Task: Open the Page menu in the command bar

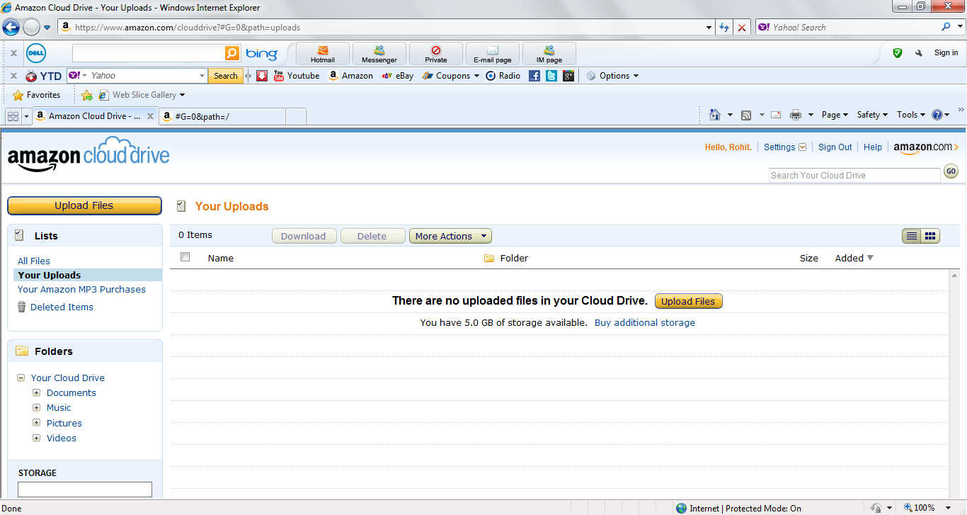Action: (835, 115)
